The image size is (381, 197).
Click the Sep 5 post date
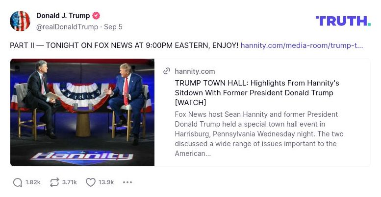click(113, 26)
